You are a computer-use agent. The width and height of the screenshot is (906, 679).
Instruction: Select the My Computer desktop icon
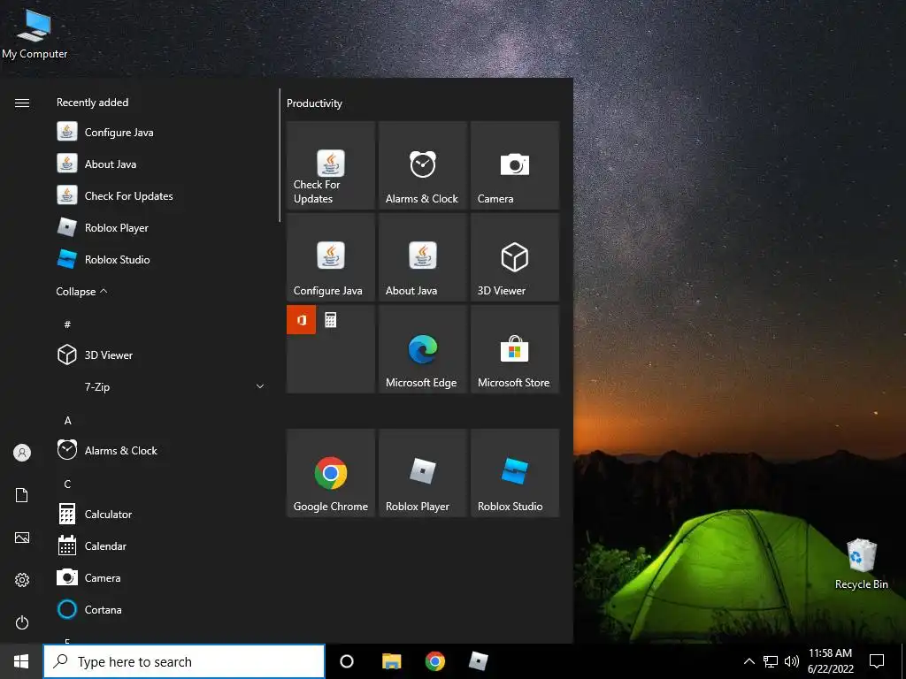pos(35,34)
